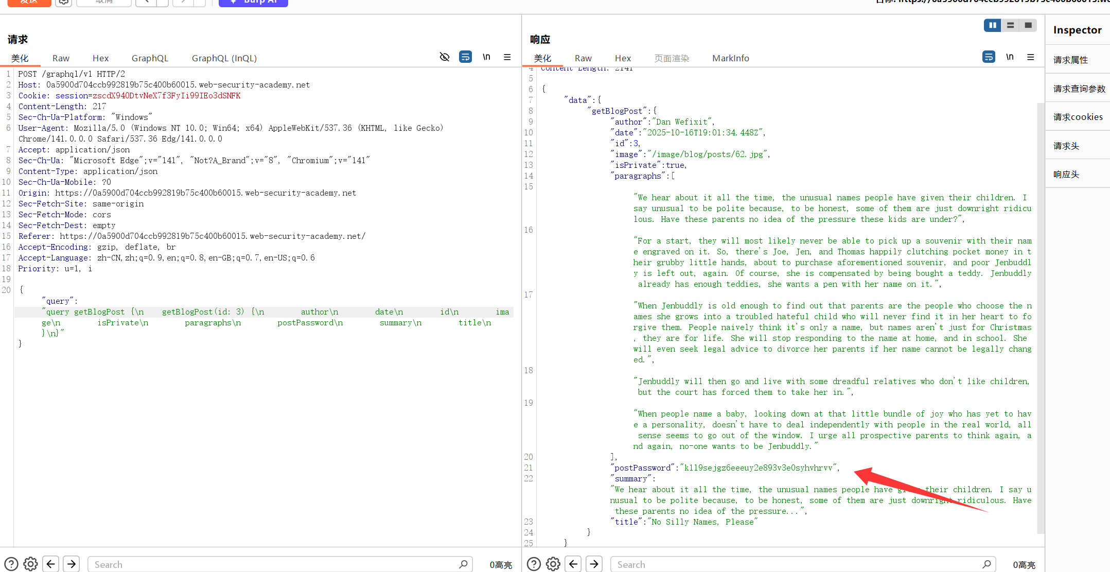Click the Burp AI button
This screenshot has height=572, width=1110.
pyautogui.click(x=253, y=2)
